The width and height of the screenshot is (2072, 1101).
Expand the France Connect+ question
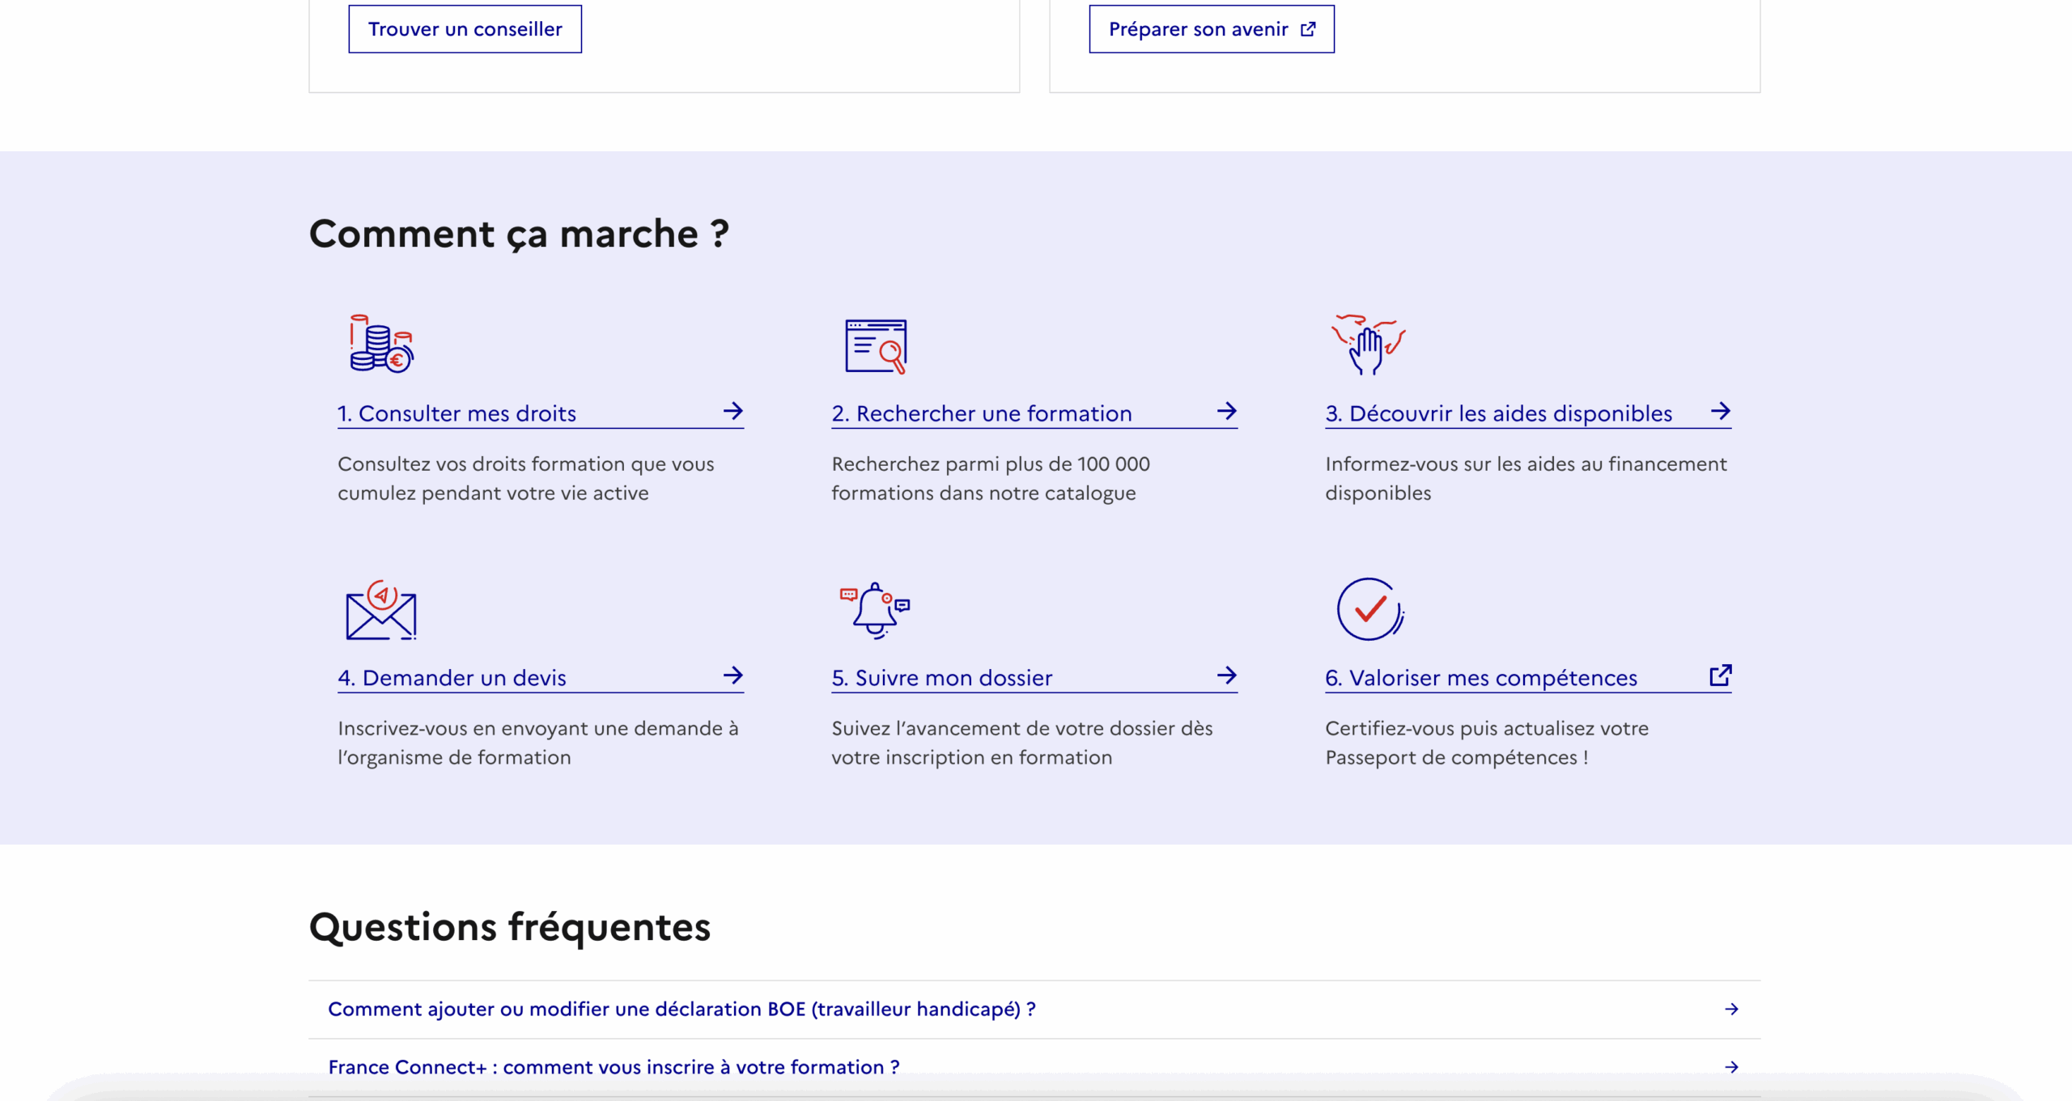[x=613, y=1066]
